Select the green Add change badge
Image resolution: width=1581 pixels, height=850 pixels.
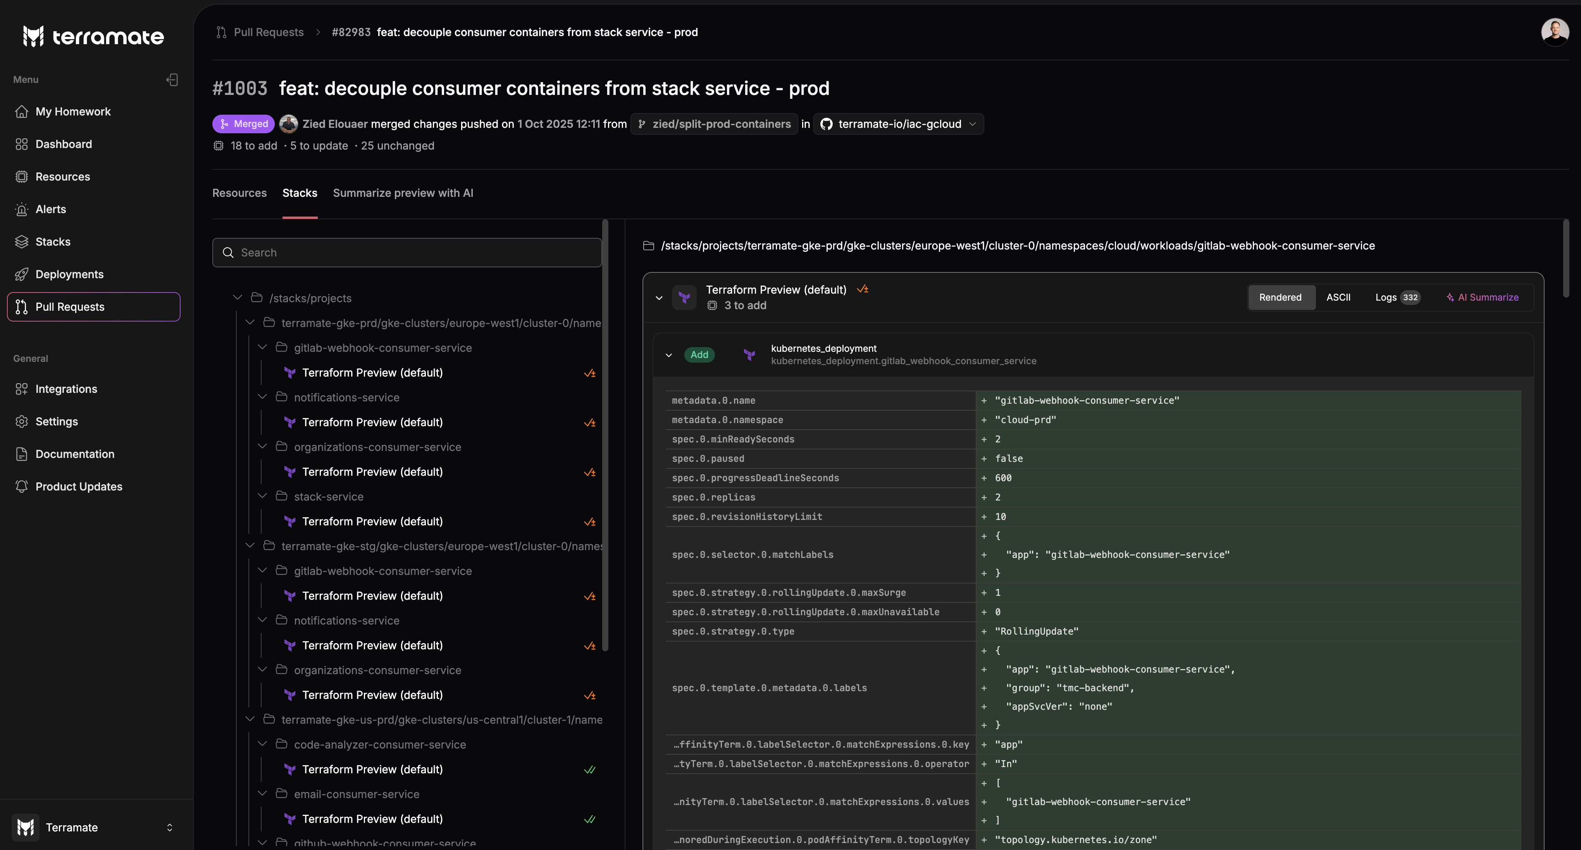pos(699,355)
